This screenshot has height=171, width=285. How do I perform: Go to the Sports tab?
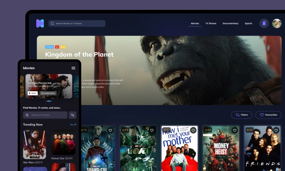click(248, 24)
